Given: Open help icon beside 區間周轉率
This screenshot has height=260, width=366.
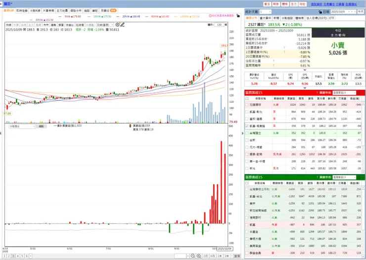Looking at the screenshot, I should (x=274, y=66).
